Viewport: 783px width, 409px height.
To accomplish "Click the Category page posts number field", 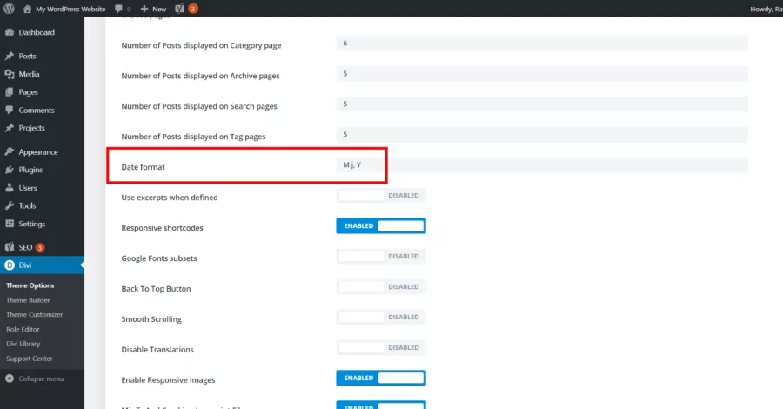I will coord(542,44).
